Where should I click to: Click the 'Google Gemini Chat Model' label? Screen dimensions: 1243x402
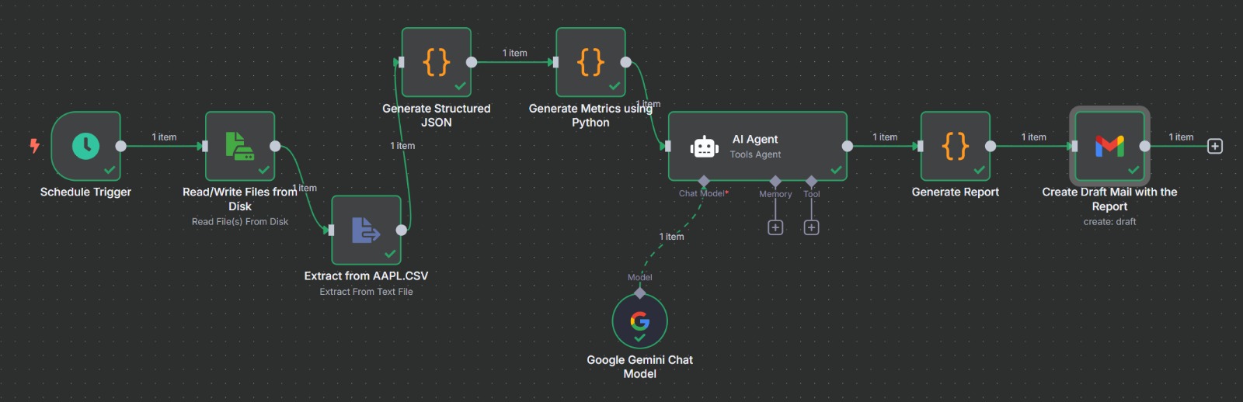coord(639,366)
